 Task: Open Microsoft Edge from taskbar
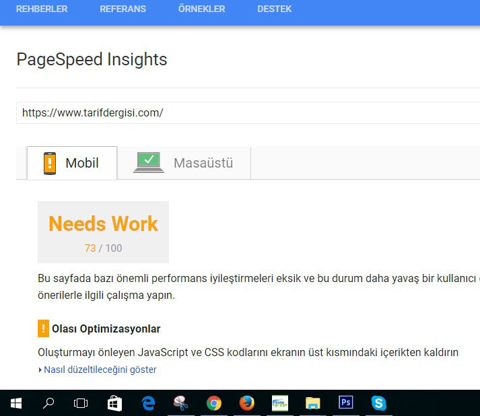tap(149, 403)
